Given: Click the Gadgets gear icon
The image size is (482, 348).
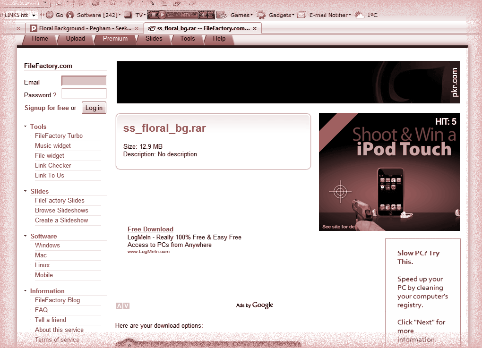Looking at the screenshot, I should 261,15.
